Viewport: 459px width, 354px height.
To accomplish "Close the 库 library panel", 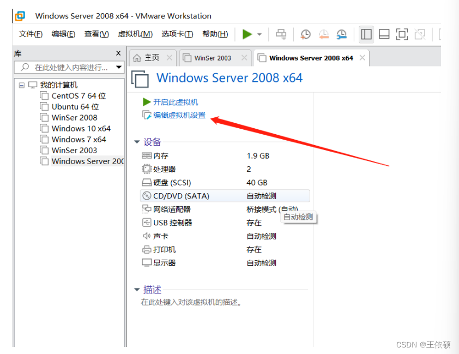I will click(118, 53).
